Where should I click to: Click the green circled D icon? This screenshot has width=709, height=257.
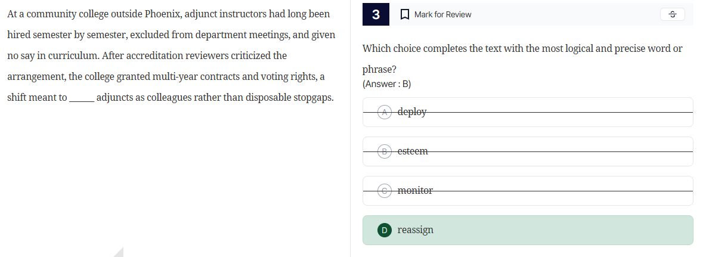tap(385, 230)
